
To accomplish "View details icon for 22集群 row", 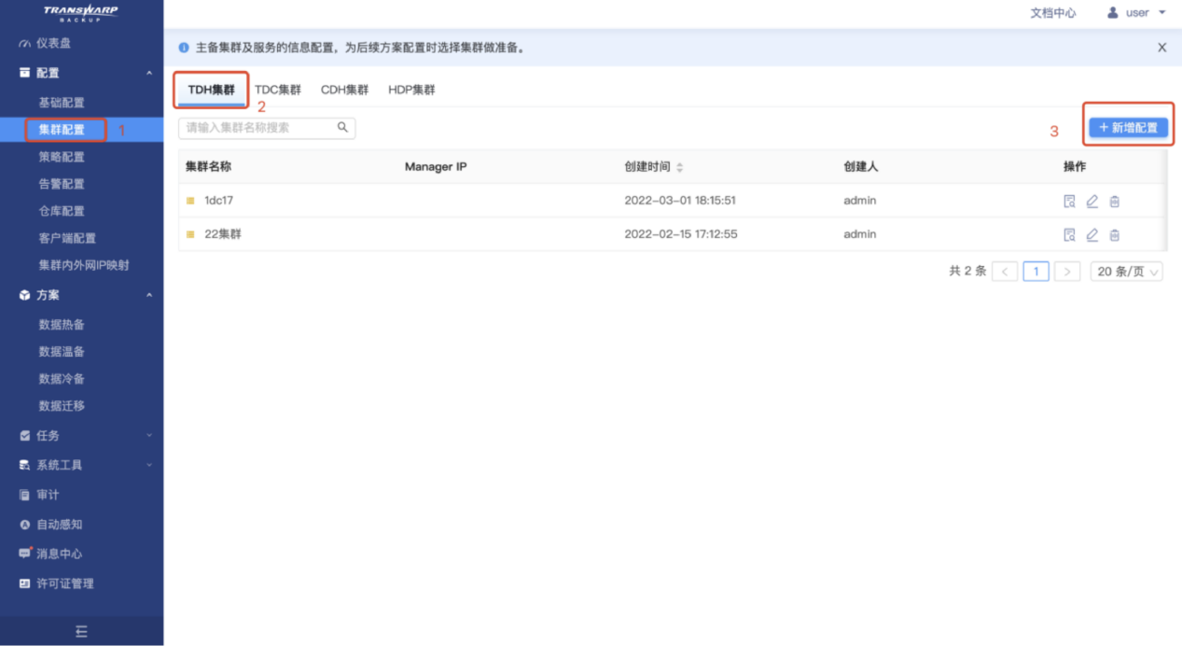I will click(1069, 234).
